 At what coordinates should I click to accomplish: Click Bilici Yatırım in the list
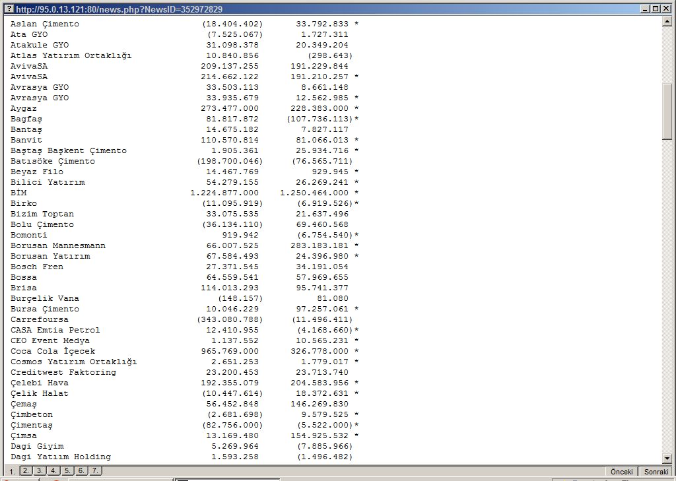(48, 182)
